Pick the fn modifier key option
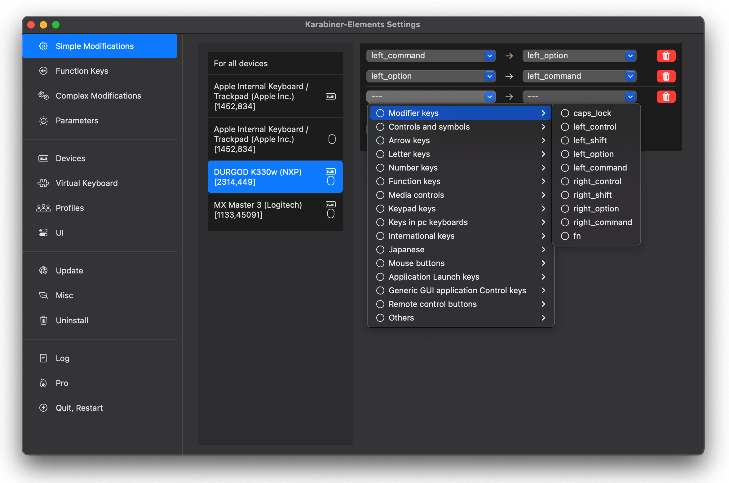This screenshot has height=483, width=729. (x=577, y=236)
